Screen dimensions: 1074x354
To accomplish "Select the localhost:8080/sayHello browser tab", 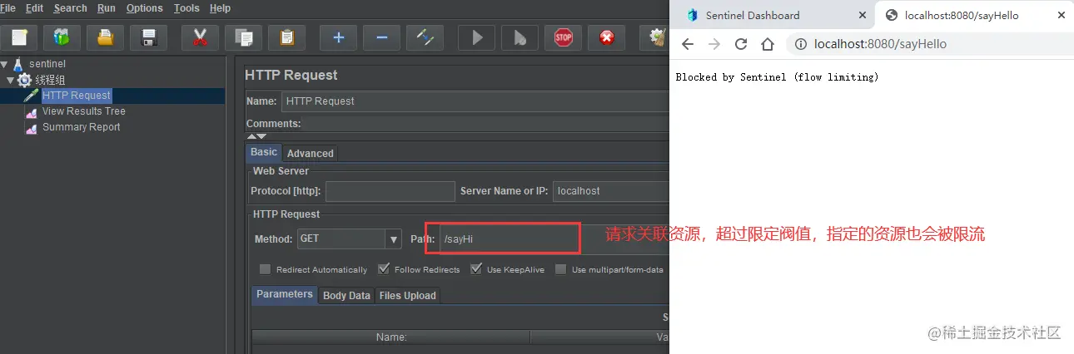I will pyautogui.click(x=962, y=15).
